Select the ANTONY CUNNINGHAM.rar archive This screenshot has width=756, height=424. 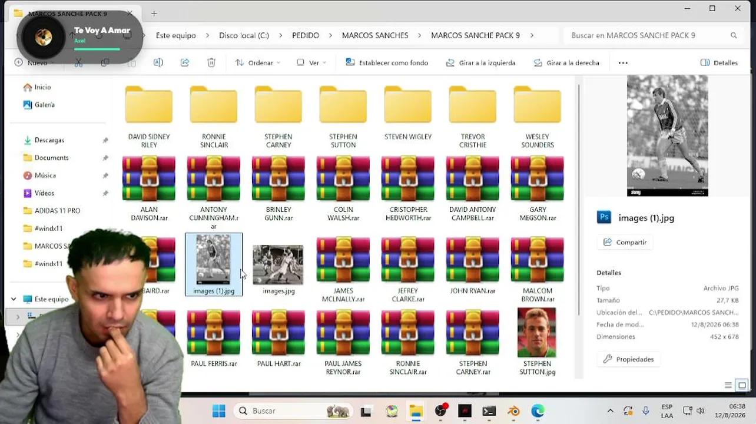coord(214,193)
